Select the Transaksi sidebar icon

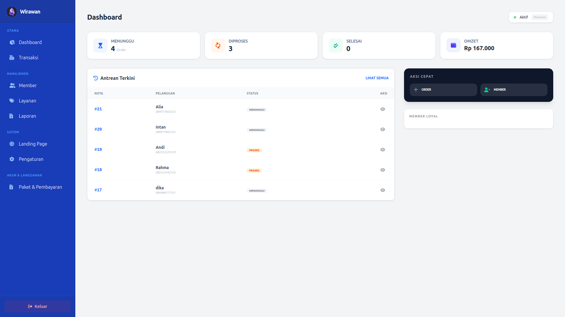pos(12,58)
